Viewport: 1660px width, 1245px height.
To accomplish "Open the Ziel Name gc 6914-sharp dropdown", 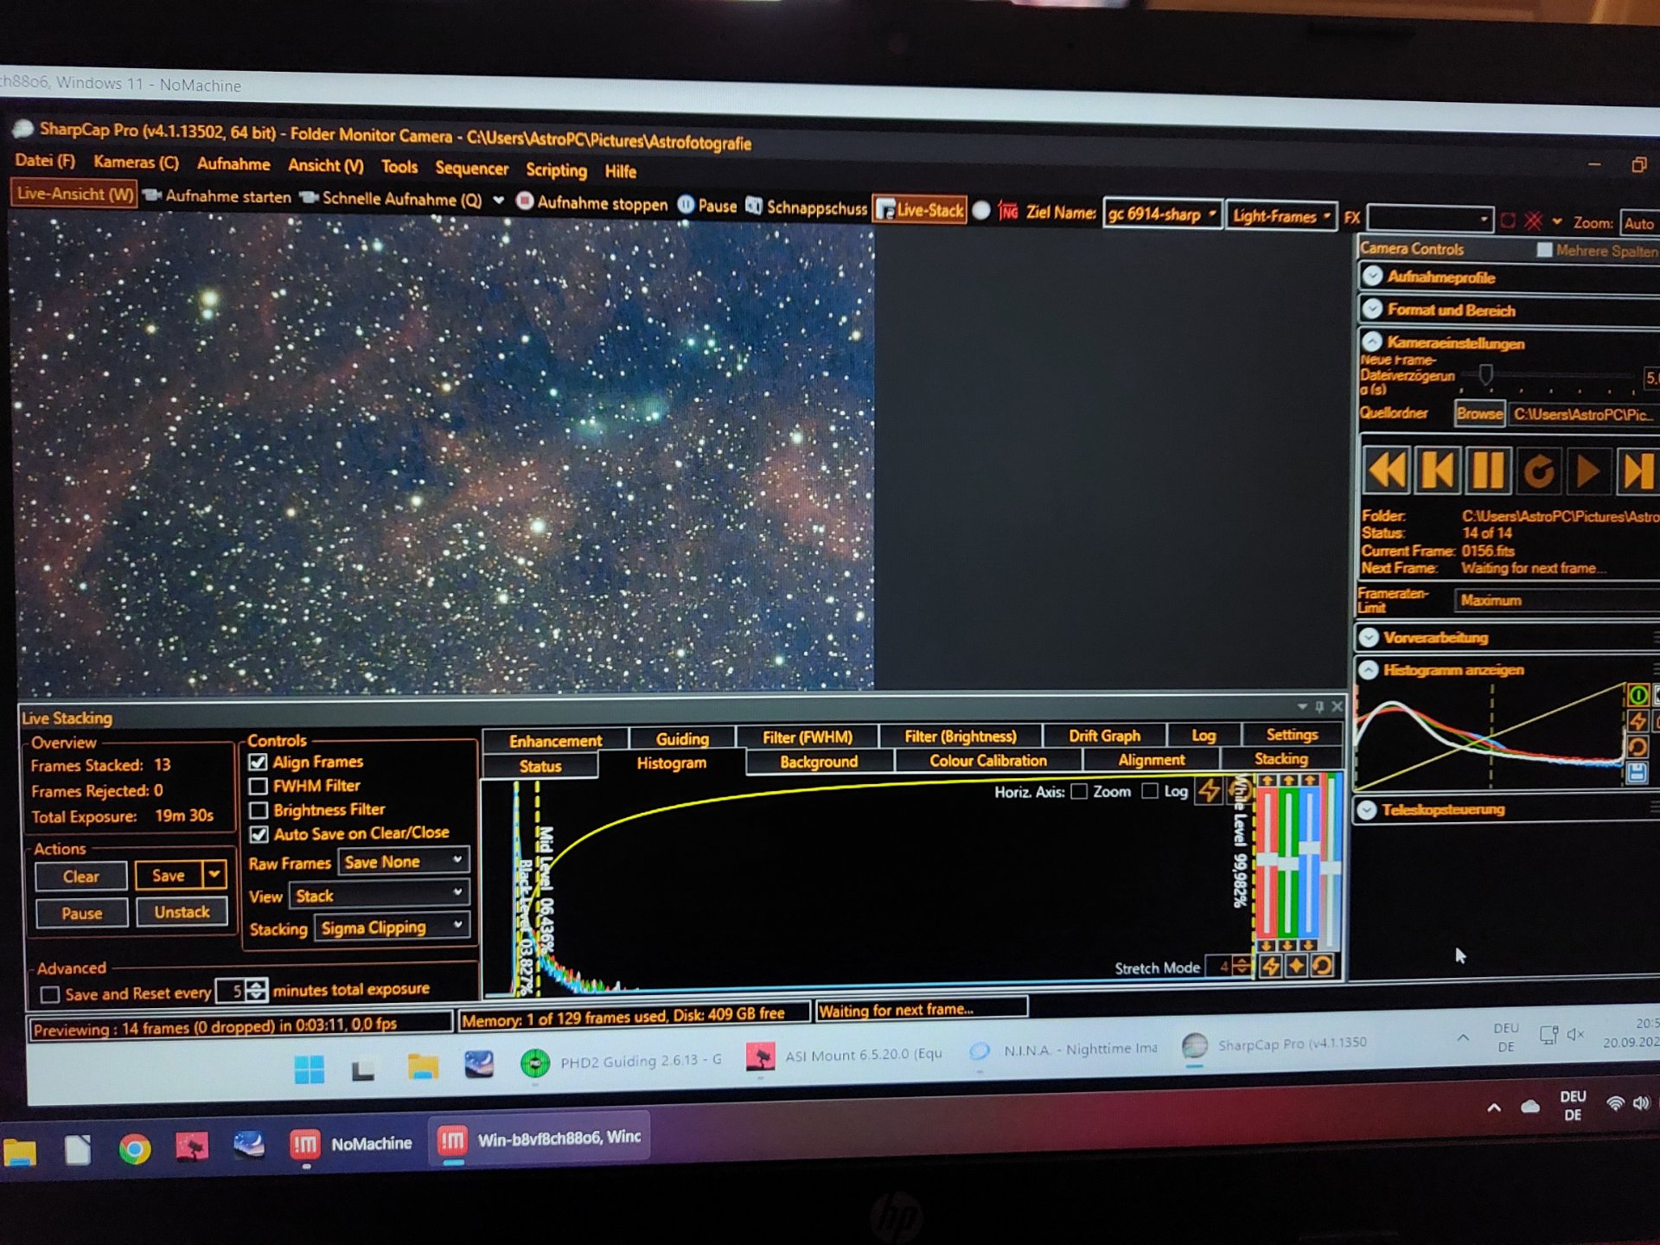I will (x=1162, y=214).
